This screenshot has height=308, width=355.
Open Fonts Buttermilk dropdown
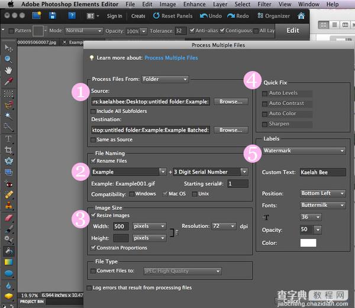(323, 205)
